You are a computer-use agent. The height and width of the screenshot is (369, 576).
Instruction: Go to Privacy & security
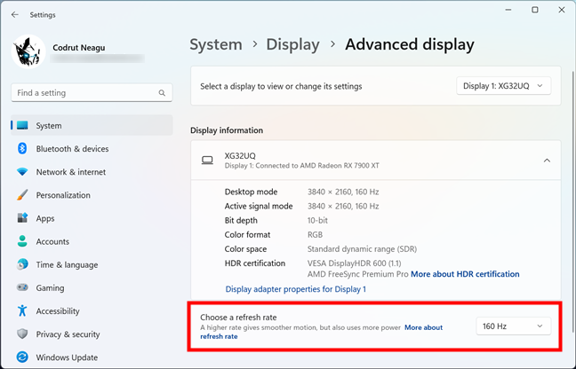92,334
